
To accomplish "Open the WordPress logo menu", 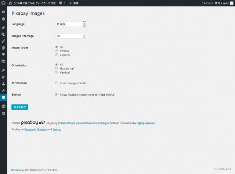I will tap(3, 3).
